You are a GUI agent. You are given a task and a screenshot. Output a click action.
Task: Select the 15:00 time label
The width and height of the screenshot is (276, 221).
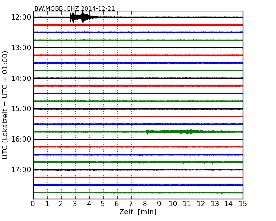point(21,109)
